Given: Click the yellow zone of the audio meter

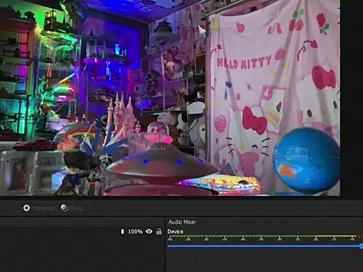Looking at the screenshot, I should [336, 236].
